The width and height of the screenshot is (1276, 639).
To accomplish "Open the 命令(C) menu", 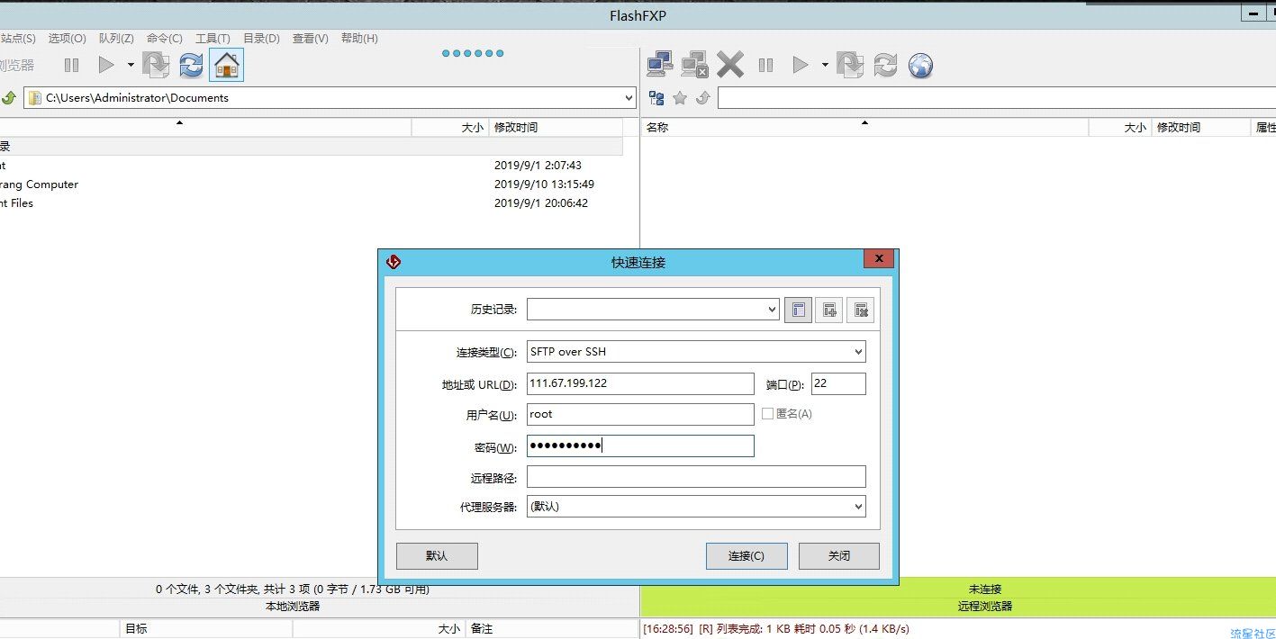I will 164,39.
